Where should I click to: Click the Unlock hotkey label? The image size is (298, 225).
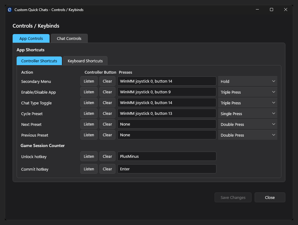pos(34,157)
